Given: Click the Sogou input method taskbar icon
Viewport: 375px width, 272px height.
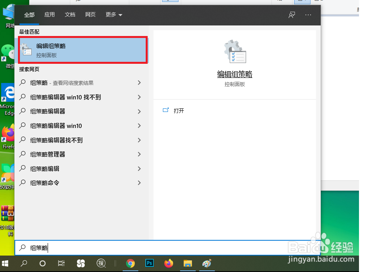Looking at the screenshot, I should pyautogui.click(x=80, y=263).
